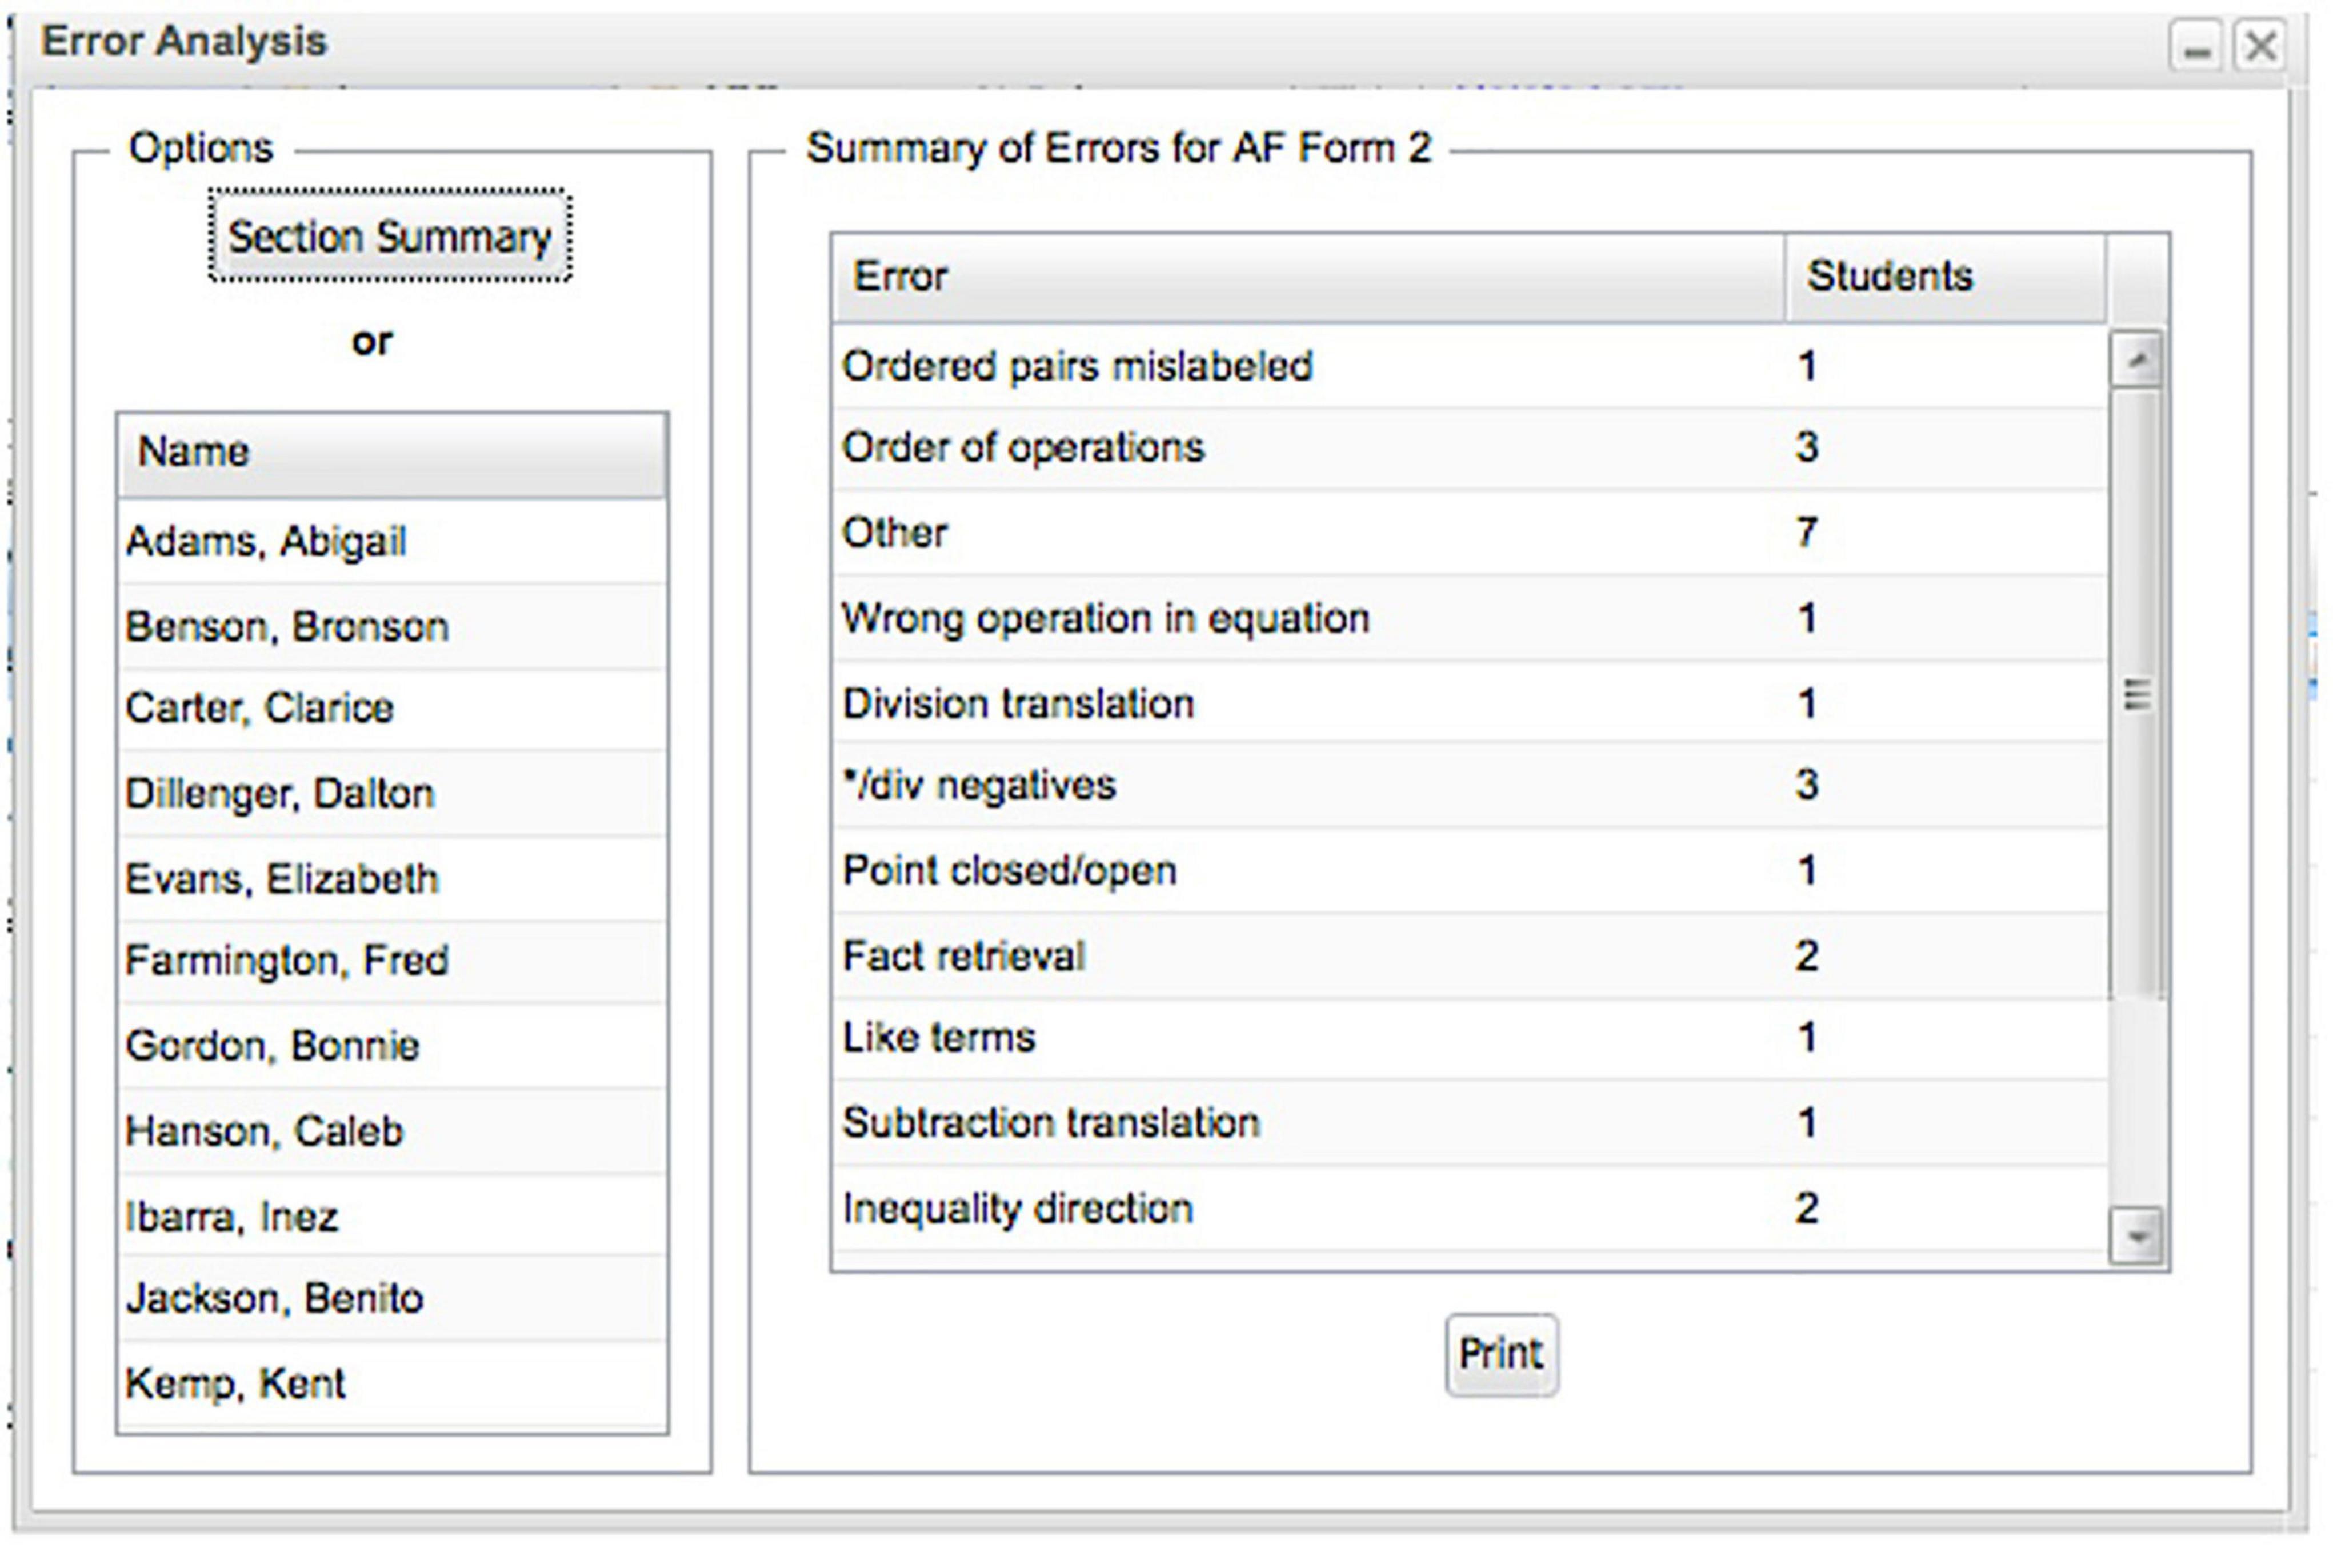Click the scrollbar down arrow

tap(2137, 1237)
